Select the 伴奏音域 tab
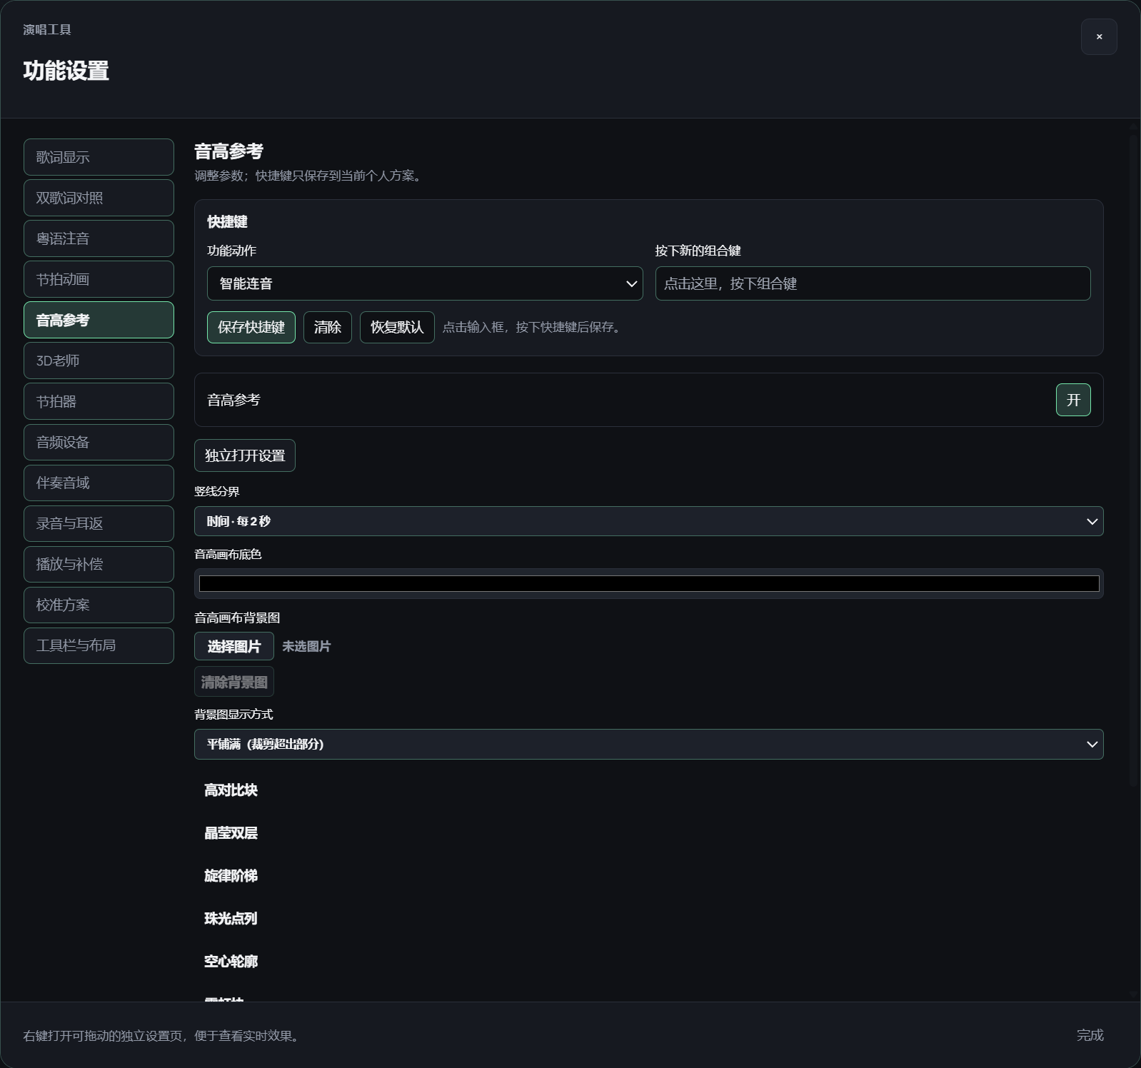1141x1068 pixels. (99, 483)
